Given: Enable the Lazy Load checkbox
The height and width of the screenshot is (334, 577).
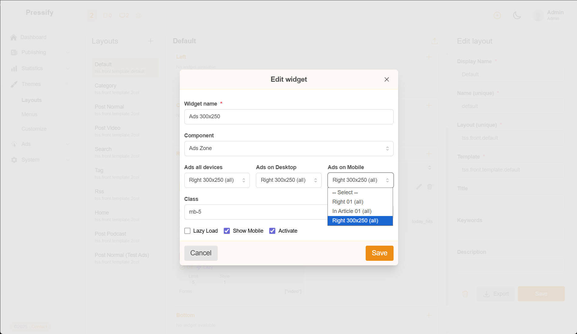Looking at the screenshot, I should point(187,231).
